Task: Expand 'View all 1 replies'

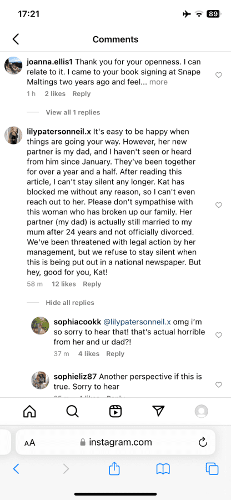Action: tap(73, 112)
